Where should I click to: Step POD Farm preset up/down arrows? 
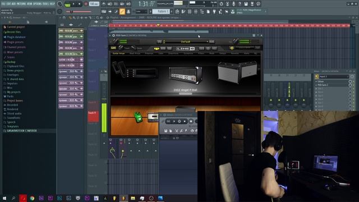tap(164, 42)
